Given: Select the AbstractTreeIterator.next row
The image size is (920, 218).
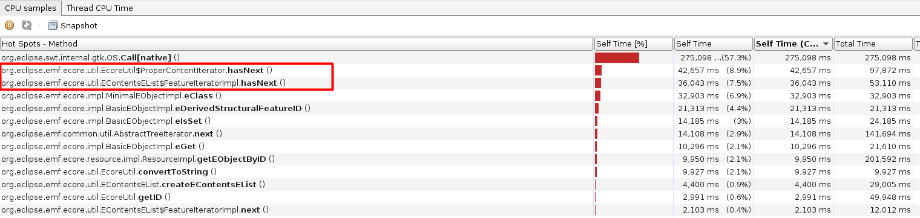Looking at the screenshot, I should (460, 133).
